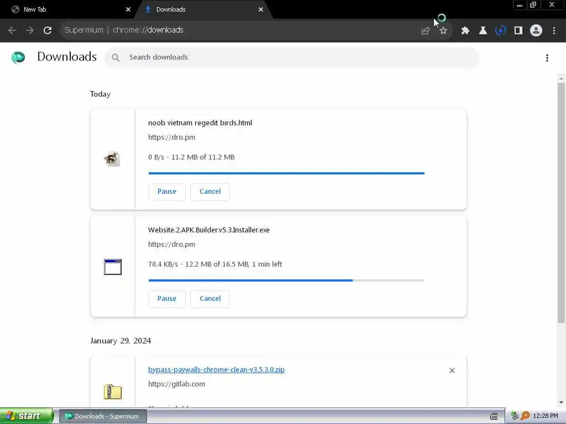Image resolution: width=566 pixels, height=424 pixels.
Task: Click the green tray icon left of the magnifier
Action: pos(515,416)
